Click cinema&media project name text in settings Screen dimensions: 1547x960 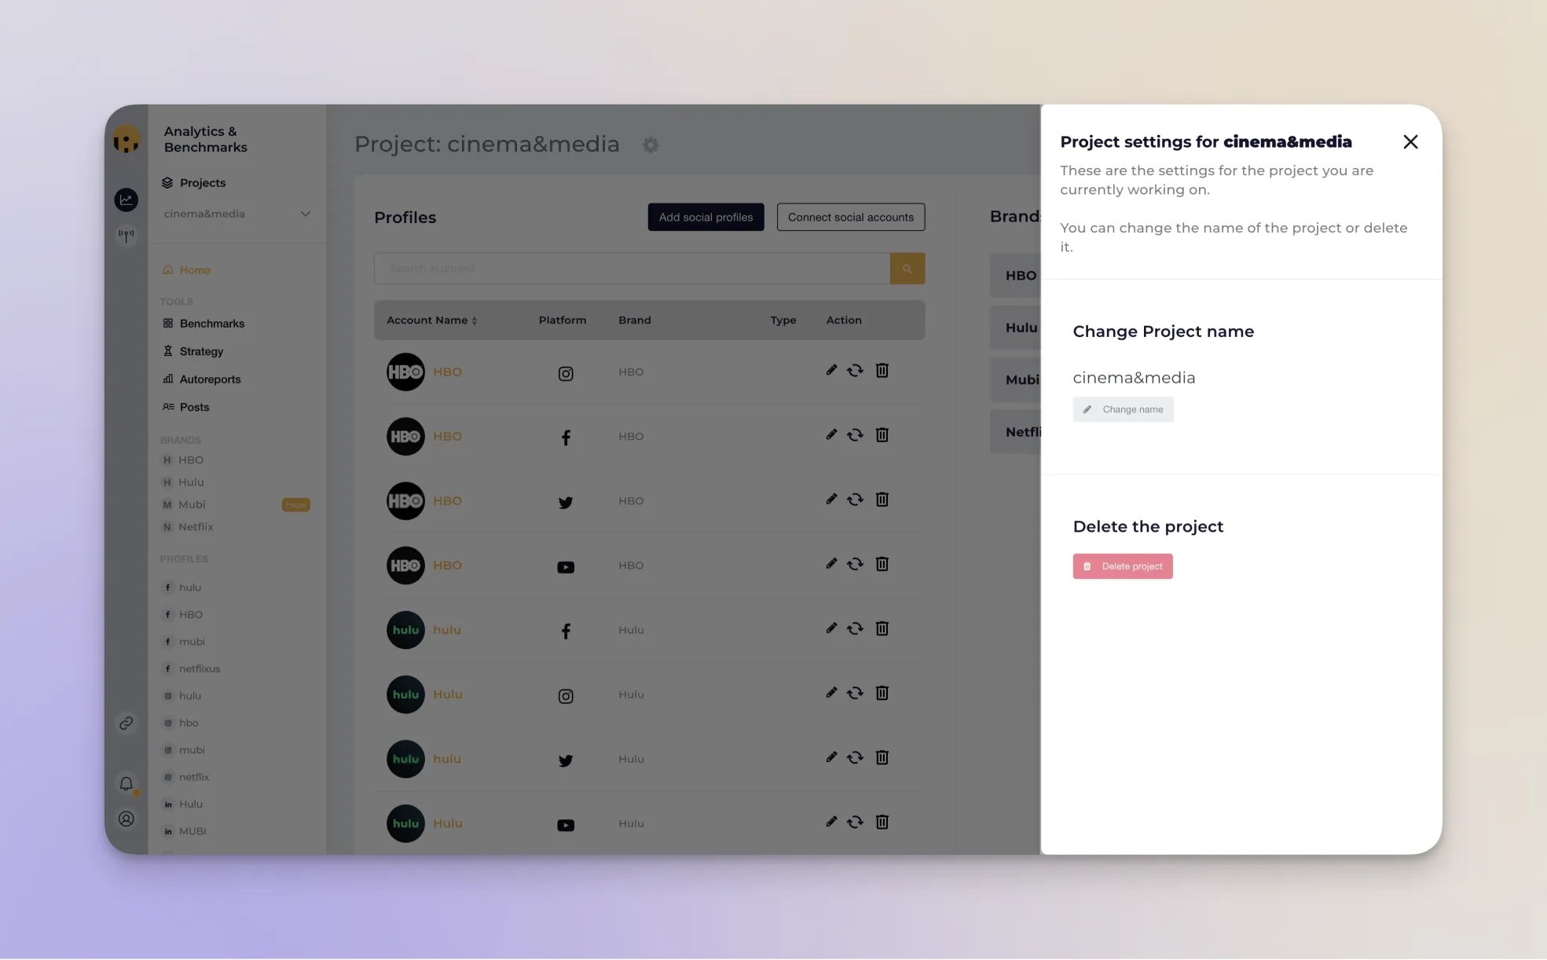[1134, 378]
